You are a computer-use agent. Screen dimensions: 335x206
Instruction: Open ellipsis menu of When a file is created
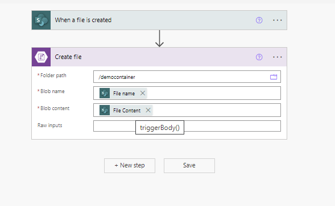(x=278, y=20)
